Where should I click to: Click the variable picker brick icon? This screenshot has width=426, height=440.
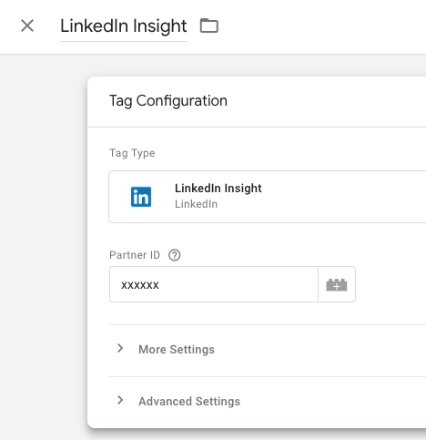click(x=337, y=284)
